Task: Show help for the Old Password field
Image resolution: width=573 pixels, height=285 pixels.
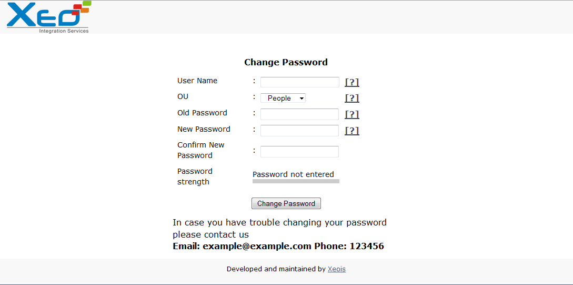Action: coord(351,114)
